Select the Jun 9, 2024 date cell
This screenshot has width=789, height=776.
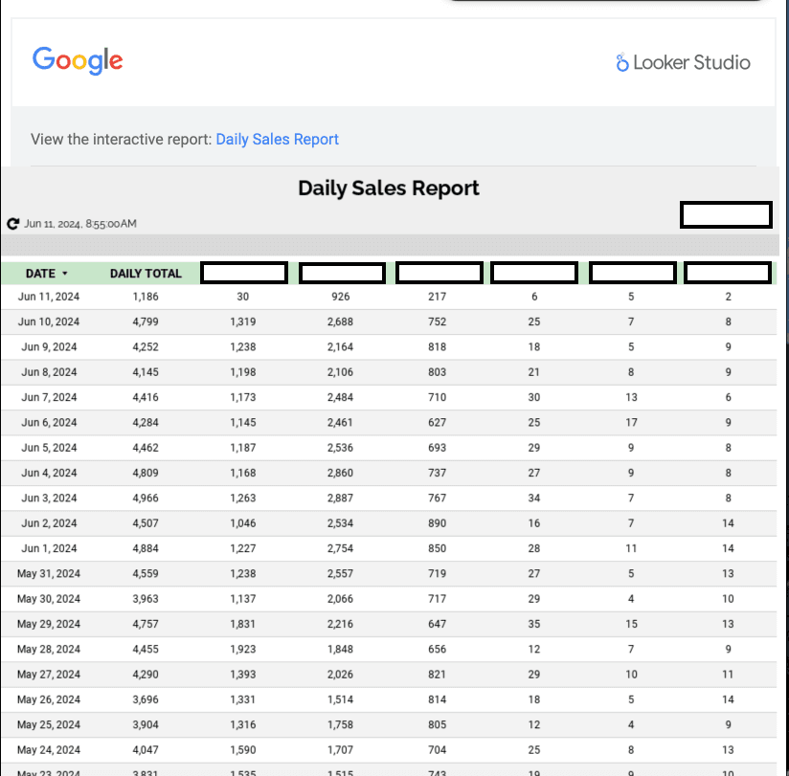pos(49,347)
